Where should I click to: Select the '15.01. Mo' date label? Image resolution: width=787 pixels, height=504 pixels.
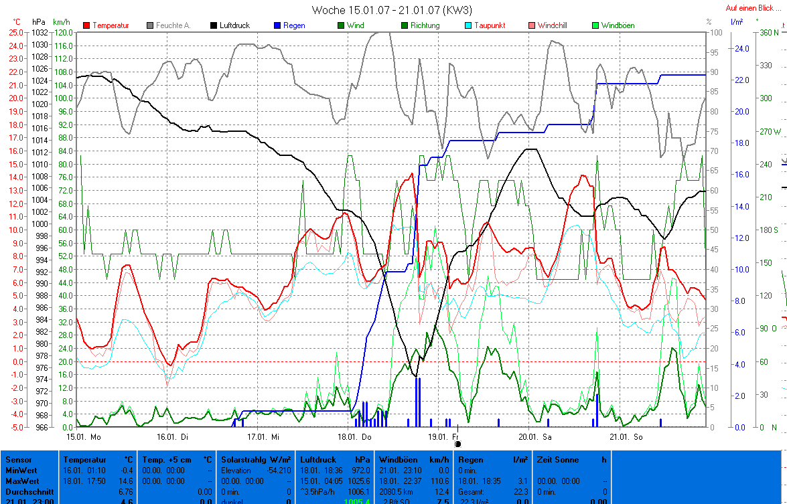click(x=84, y=437)
